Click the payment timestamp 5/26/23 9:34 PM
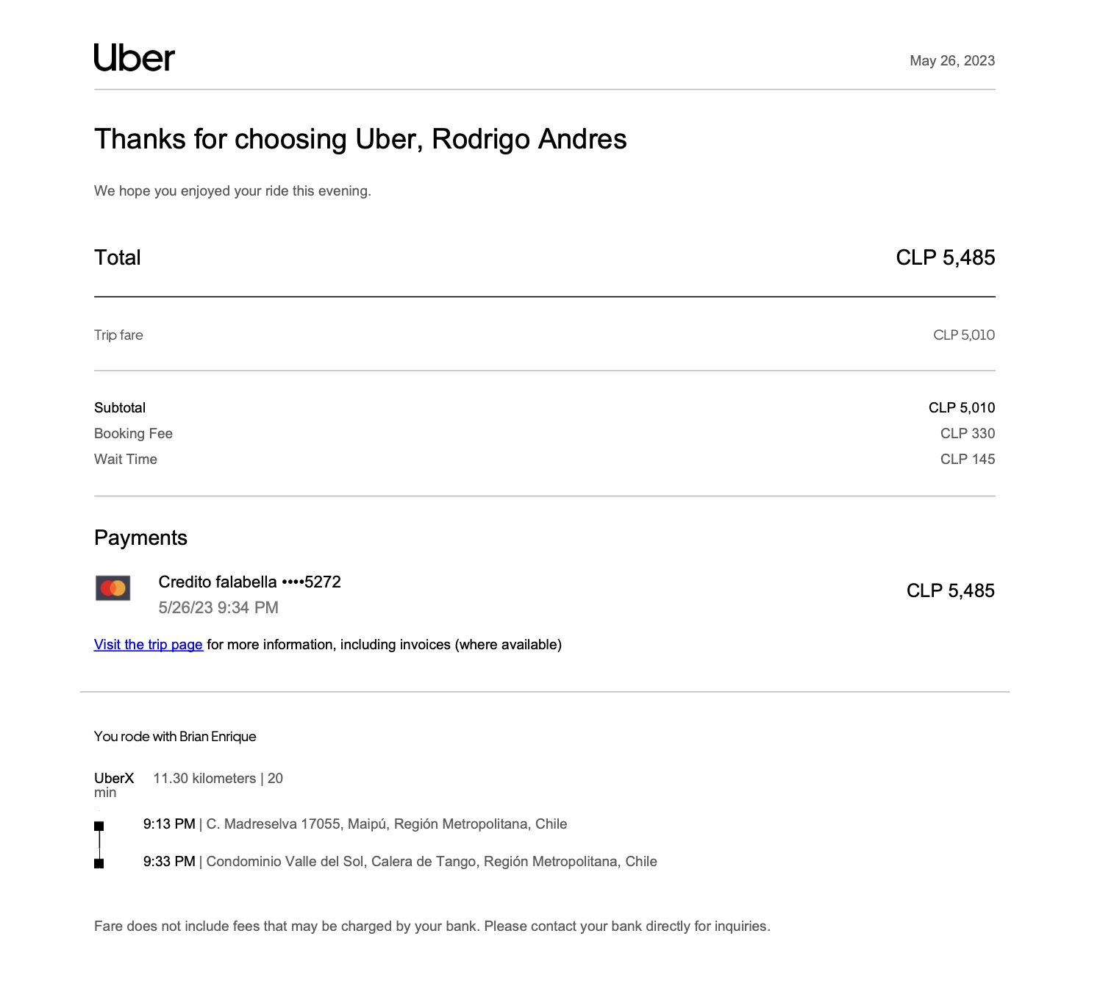The height and width of the screenshot is (1000, 1100). 218,608
